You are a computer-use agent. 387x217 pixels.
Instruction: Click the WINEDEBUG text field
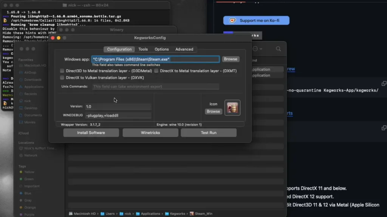[118, 115]
